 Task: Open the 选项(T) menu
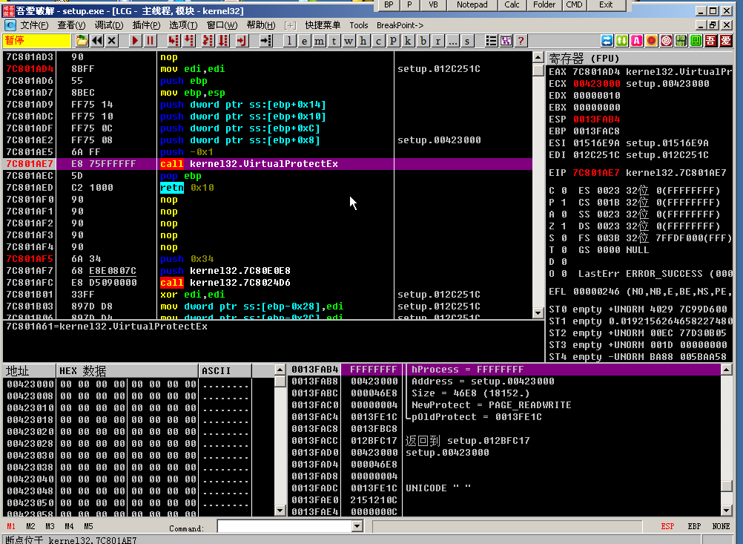point(183,25)
